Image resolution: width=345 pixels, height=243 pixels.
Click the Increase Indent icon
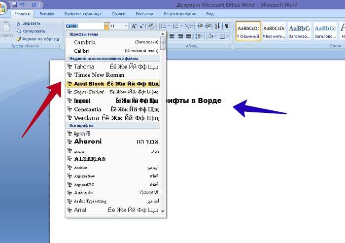(x=208, y=26)
